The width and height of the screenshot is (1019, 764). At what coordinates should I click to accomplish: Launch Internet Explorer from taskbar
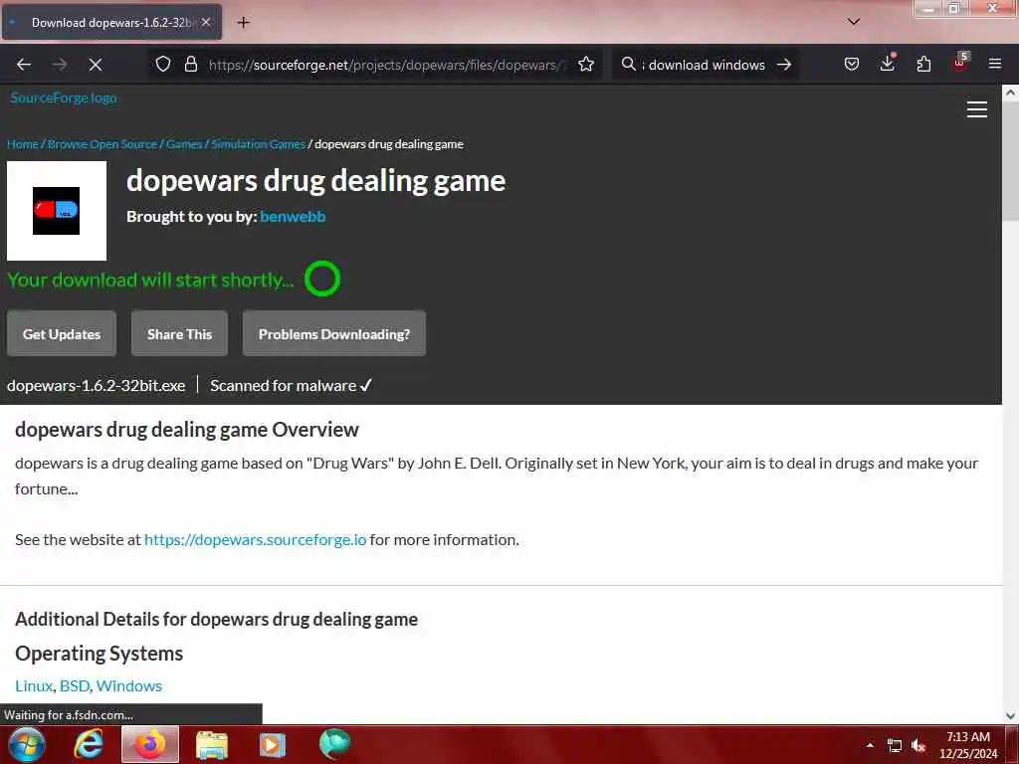coord(89,744)
